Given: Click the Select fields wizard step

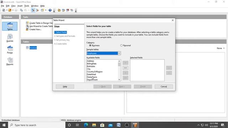Looking at the screenshot, I should [61, 32].
